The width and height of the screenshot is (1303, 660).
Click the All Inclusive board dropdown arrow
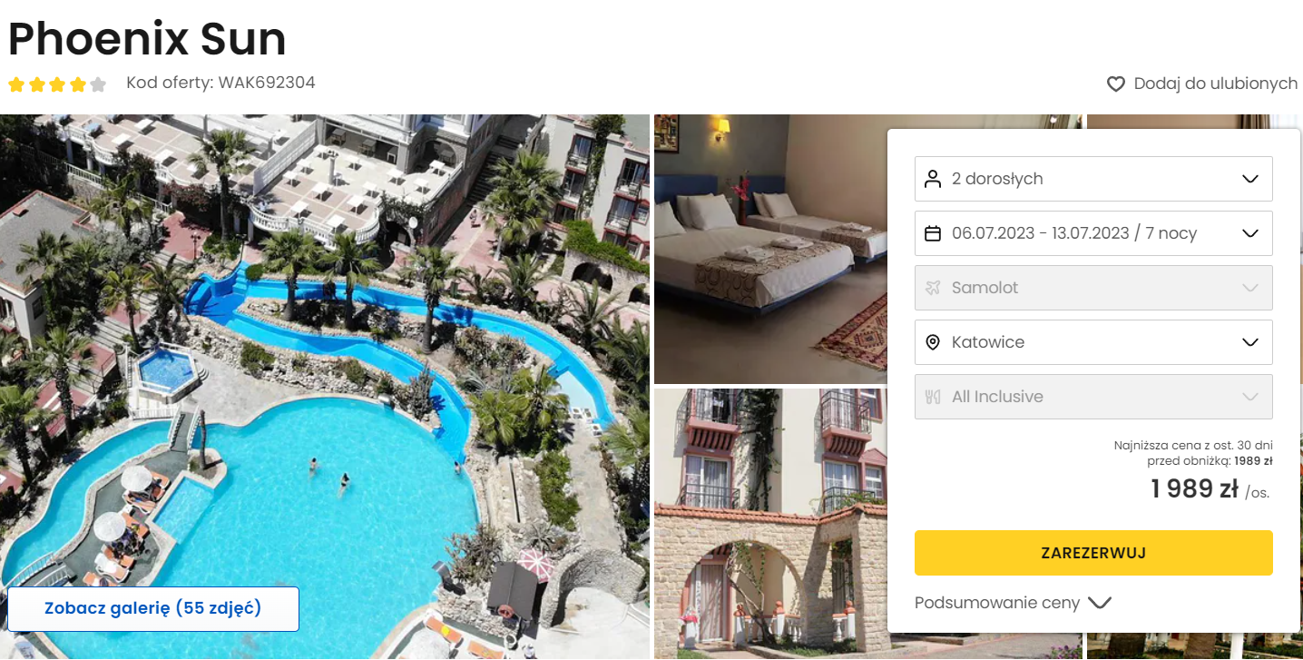(1250, 397)
